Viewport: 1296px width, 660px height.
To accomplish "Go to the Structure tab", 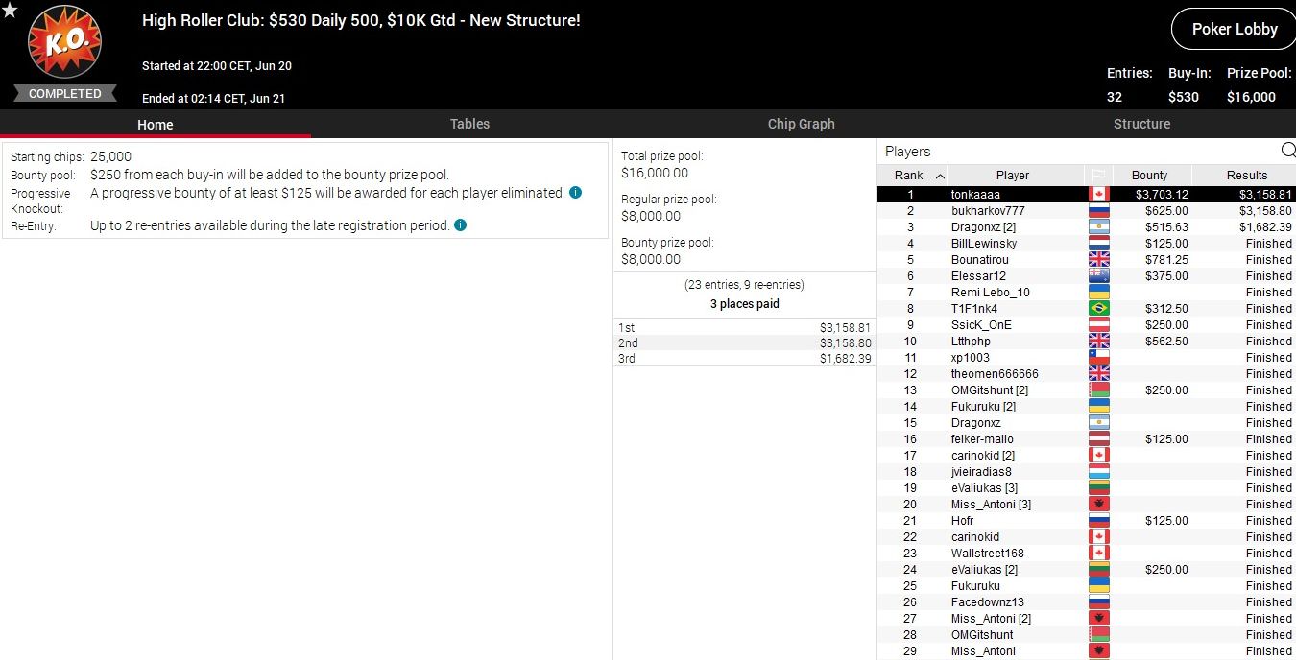I will coord(1141,124).
